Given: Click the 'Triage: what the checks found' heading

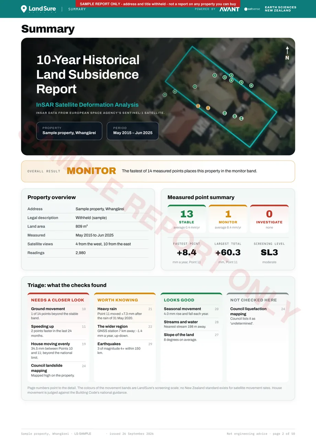Looking at the screenshot, I should pyautogui.click(x=67, y=285).
